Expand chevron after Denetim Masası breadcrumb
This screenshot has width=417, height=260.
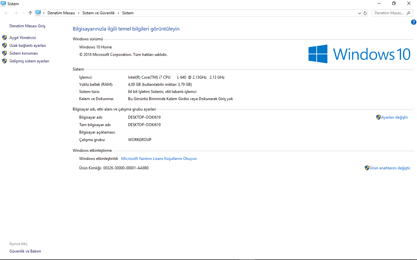click(x=79, y=13)
